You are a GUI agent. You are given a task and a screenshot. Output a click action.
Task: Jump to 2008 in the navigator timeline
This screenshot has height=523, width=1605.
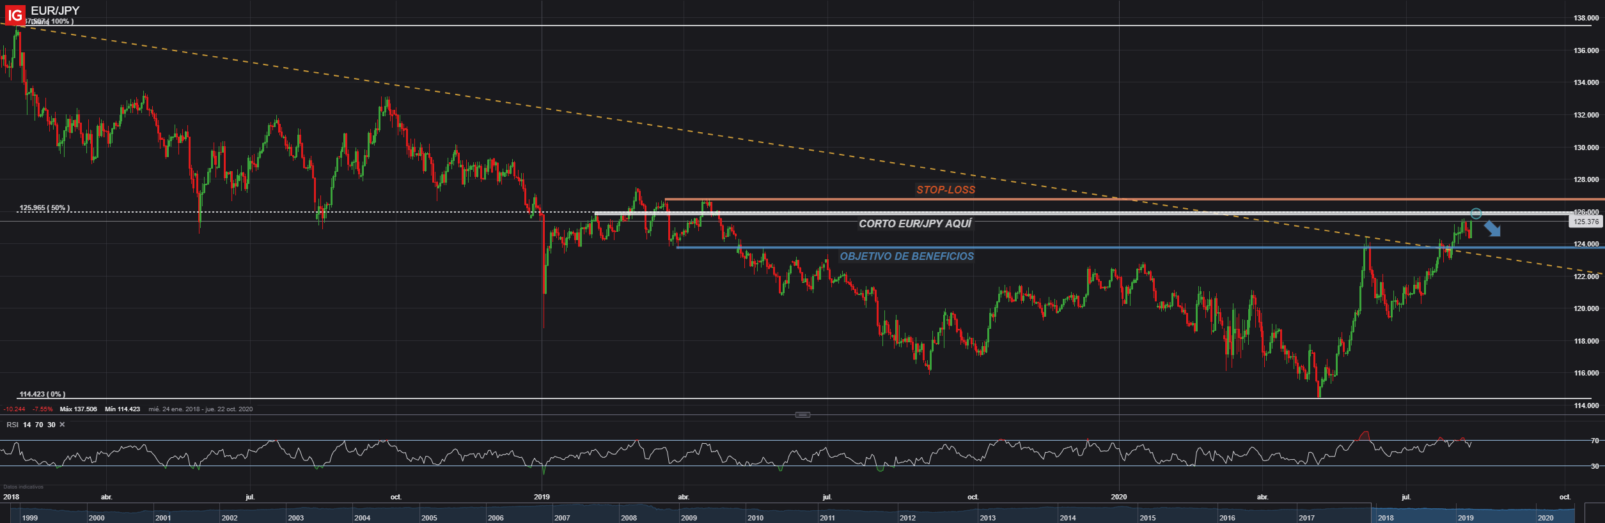[629, 518]
